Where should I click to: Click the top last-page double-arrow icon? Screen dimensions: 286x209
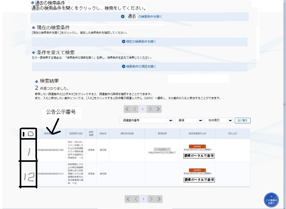click(158, 109)
